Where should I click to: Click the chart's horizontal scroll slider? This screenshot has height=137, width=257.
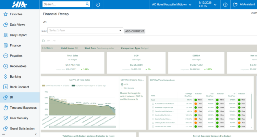(x=82, y=127)
